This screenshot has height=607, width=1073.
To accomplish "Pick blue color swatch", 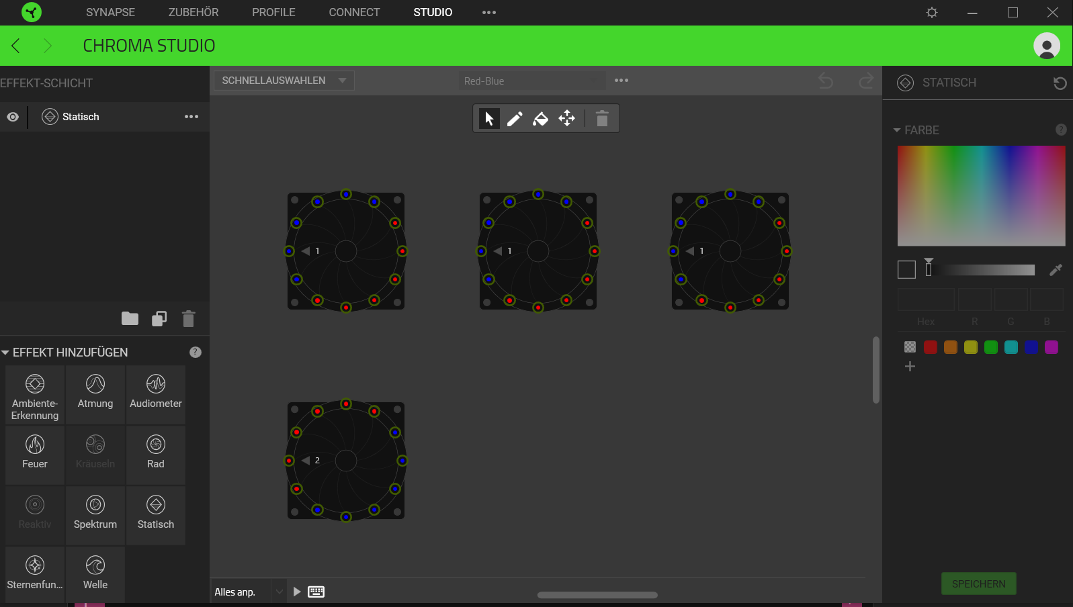I will click(1031, 347).
